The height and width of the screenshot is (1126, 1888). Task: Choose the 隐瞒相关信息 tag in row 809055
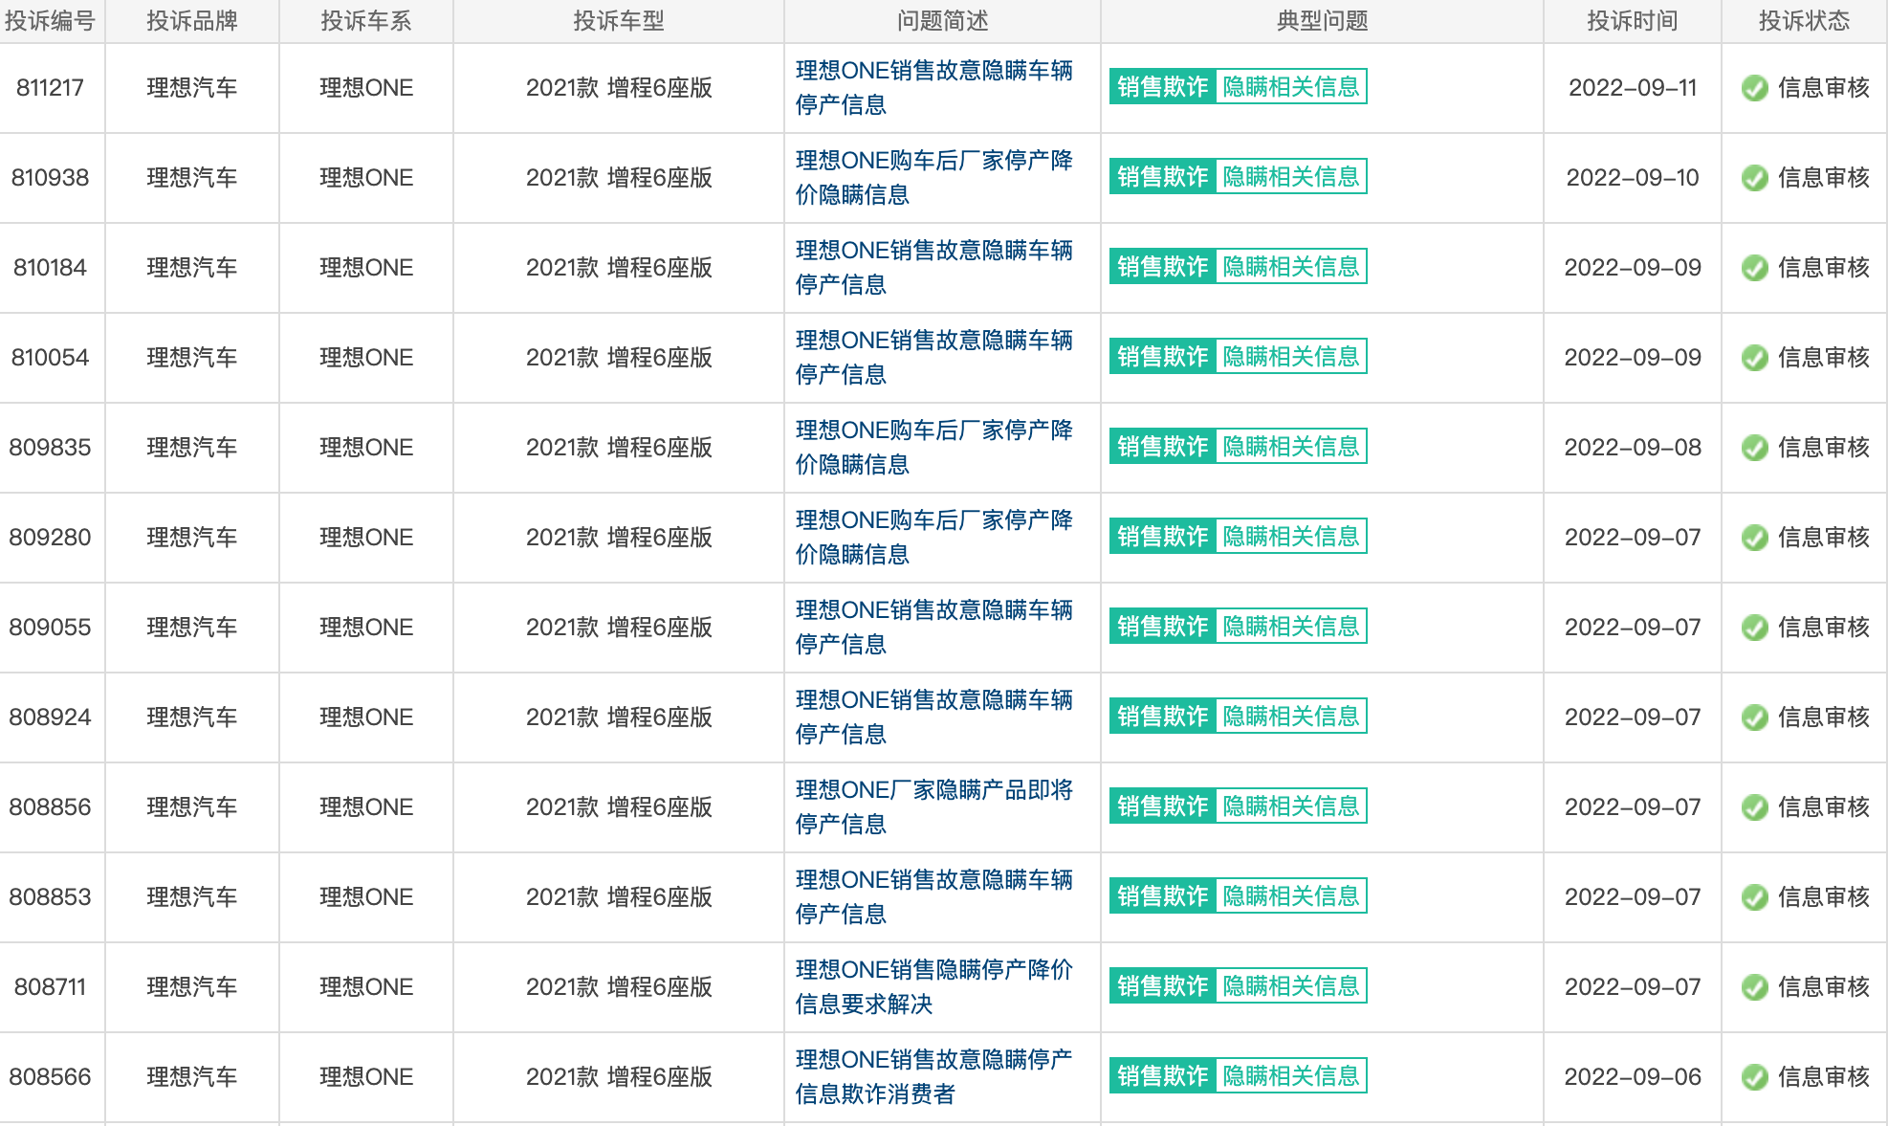pyautogui.click(x=1291, y=627)
